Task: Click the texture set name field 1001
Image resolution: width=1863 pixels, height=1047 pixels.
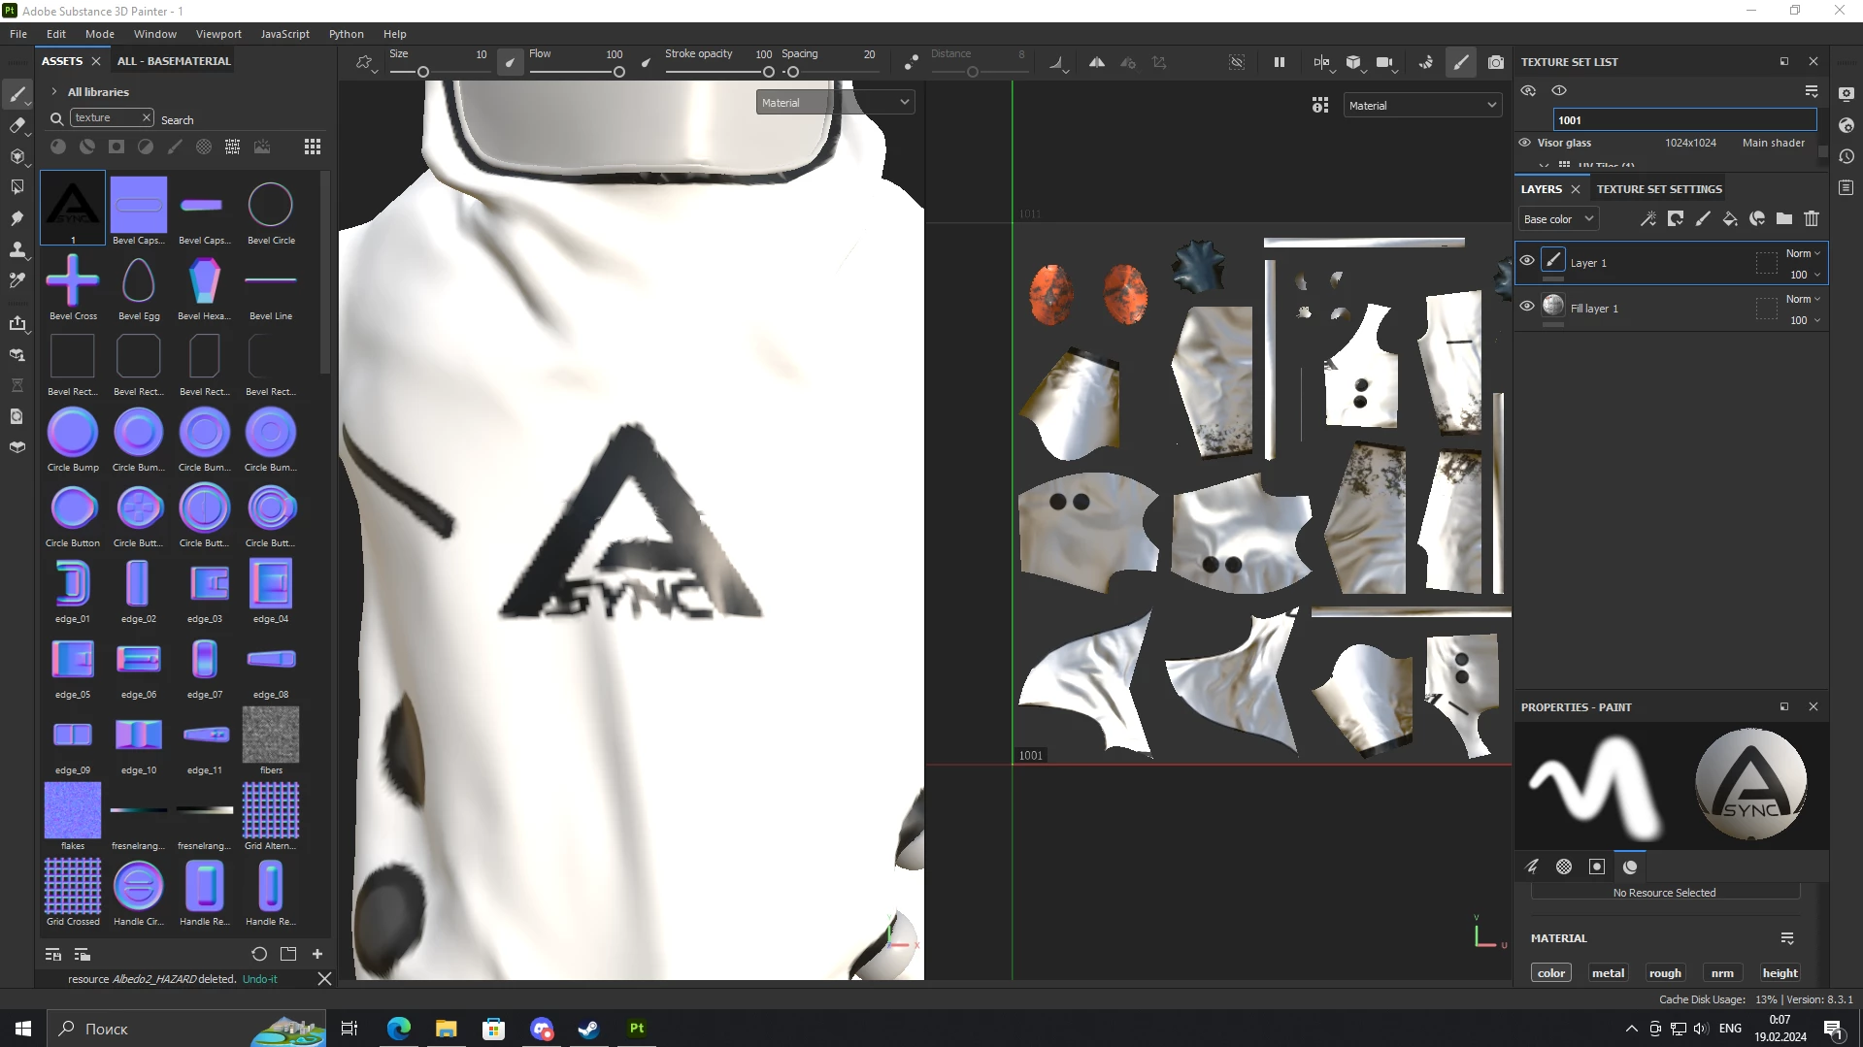Action: (1684, 120)
